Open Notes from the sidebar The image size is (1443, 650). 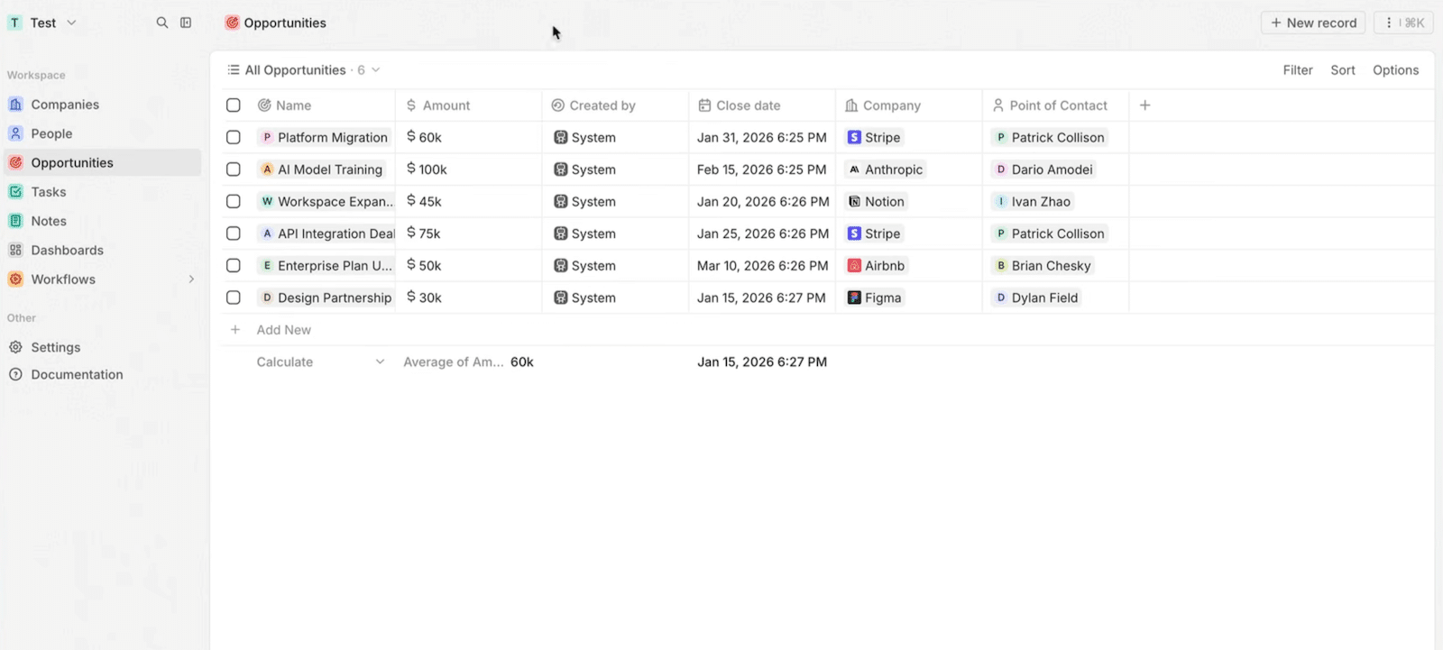tap(102, 221)
